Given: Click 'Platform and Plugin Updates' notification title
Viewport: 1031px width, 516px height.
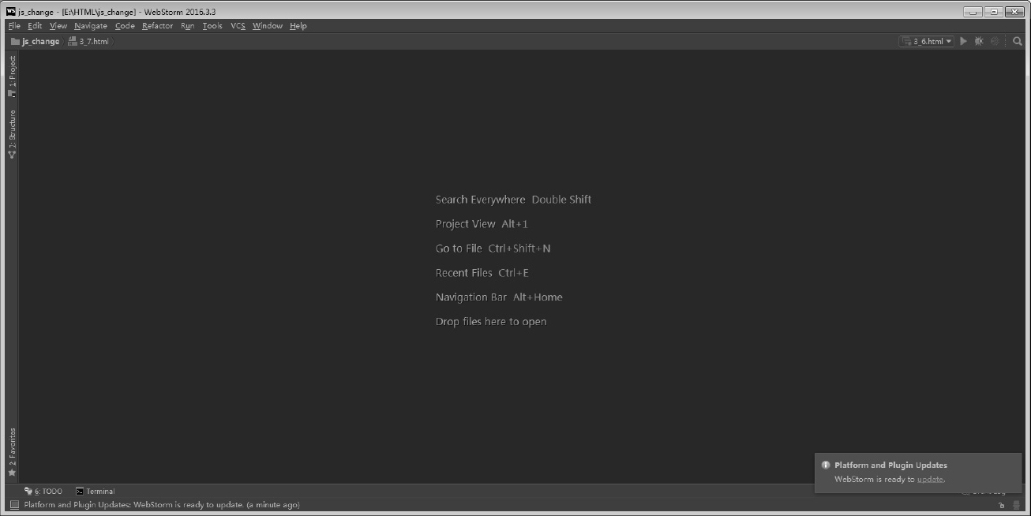Looking at the screenshot, I should tap(890, 465).
